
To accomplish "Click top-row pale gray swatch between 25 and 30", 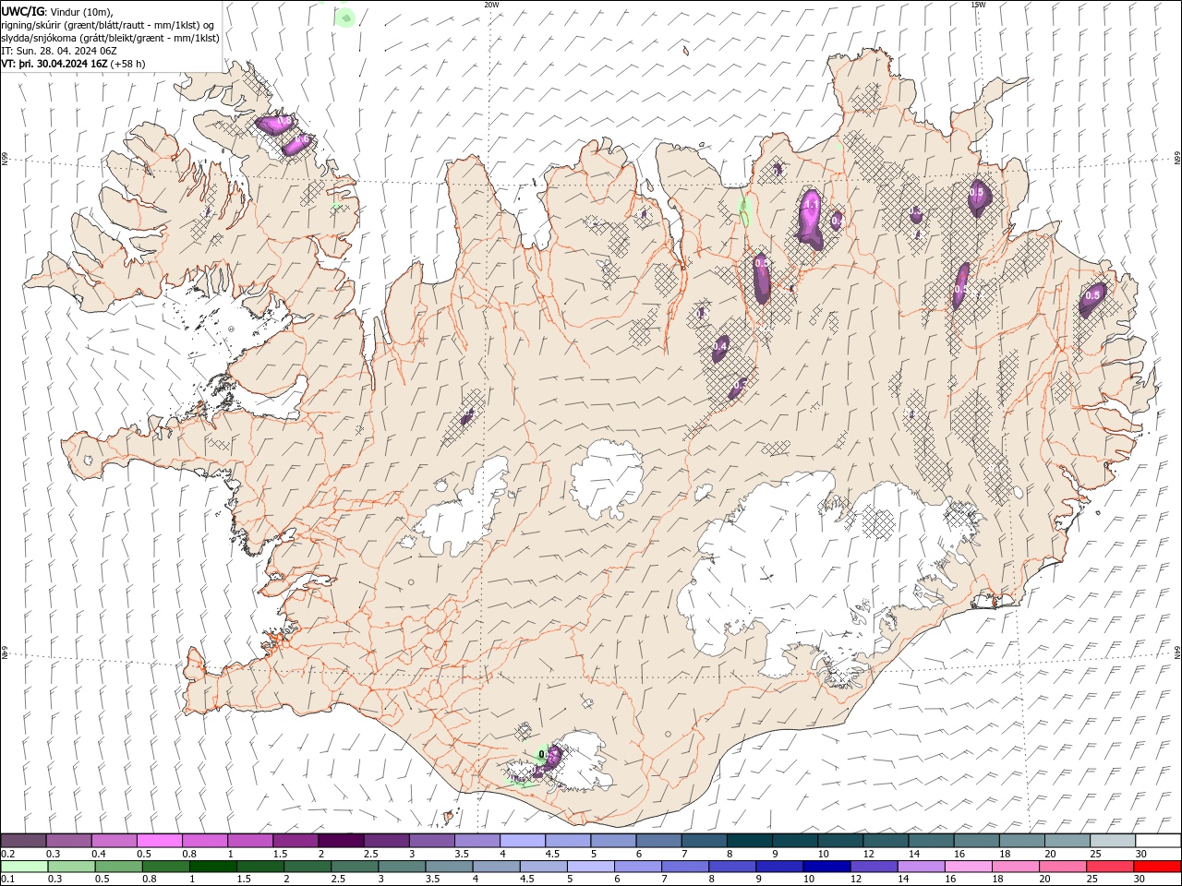I will (1112, 840).
